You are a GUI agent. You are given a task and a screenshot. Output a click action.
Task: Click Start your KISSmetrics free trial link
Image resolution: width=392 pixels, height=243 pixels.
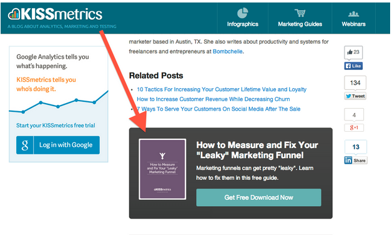56,126
